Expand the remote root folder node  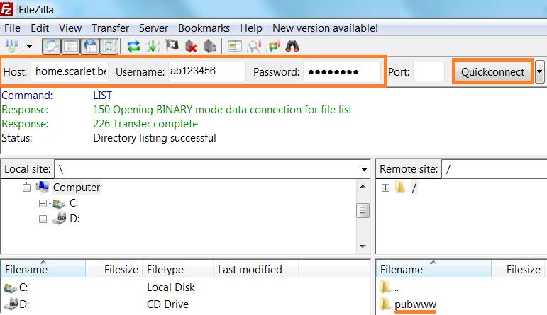[x=385, y=188]
